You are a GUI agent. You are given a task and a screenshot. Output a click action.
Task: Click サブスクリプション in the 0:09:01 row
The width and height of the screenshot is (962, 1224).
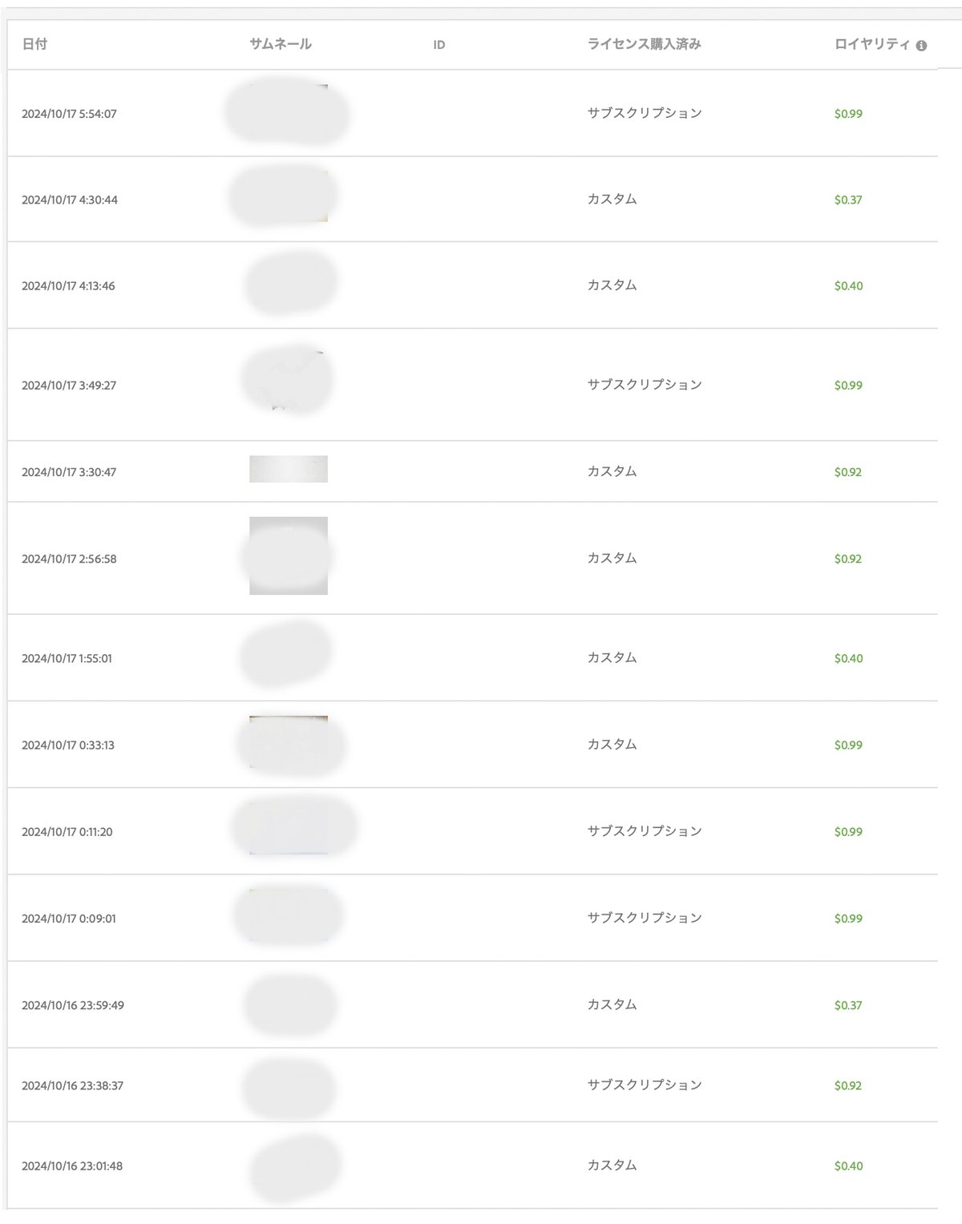coord(644,918)
